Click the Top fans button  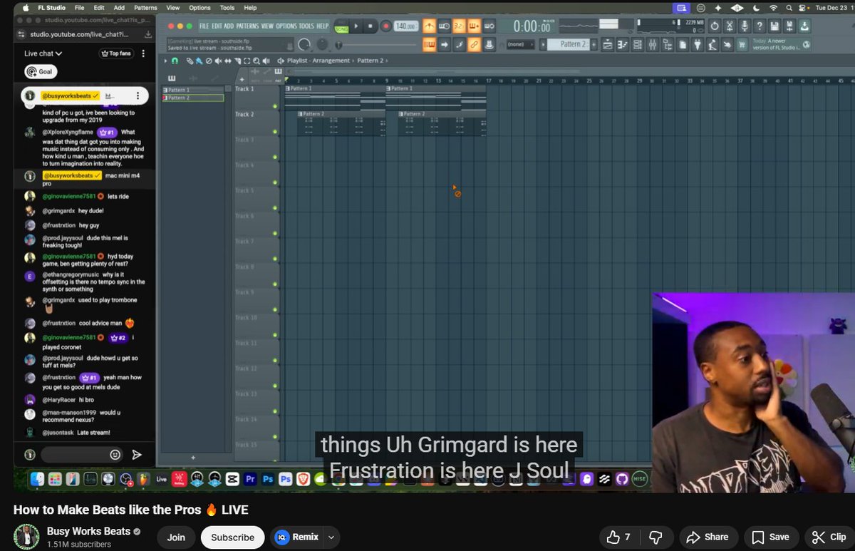115,53
